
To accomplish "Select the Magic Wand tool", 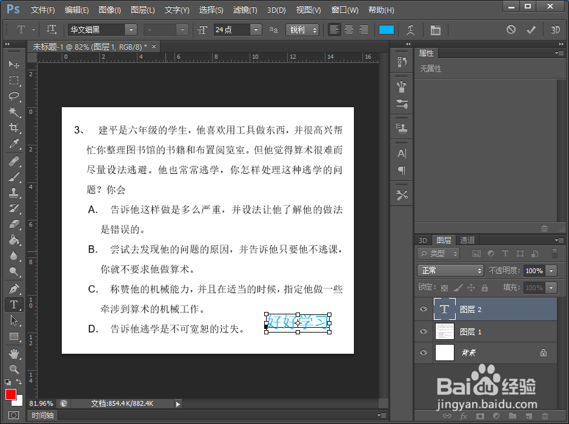I will point(14,111).
